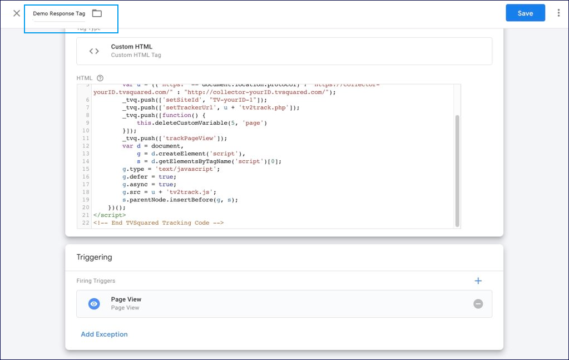Remove the Page View trigger via minus icon

[x=478, y=304]
